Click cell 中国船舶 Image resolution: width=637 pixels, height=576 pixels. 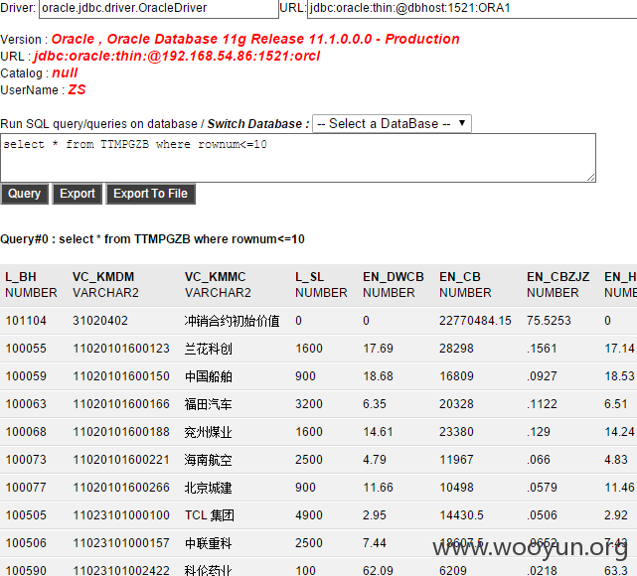[x=208, y=376]
